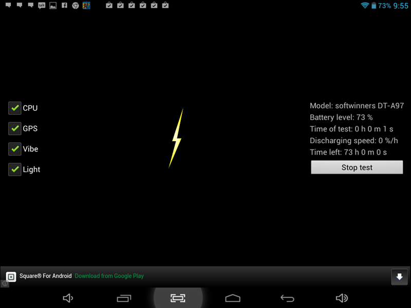Click the Battery level: 73 % line
The image size is (411, 308).
341,118
